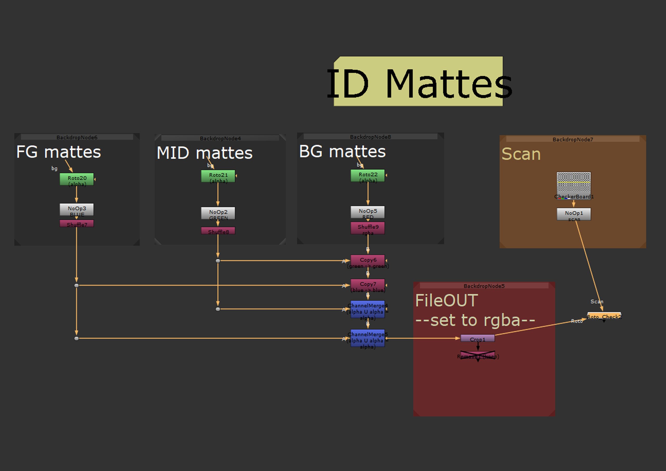Click the mask arrow on Roto21 node
This screenshot has height=471, width=666.
tap(236, 176)
